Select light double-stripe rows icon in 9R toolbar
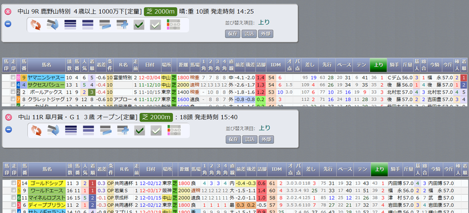This screenshot has height=213, width=469. (87, 25)
